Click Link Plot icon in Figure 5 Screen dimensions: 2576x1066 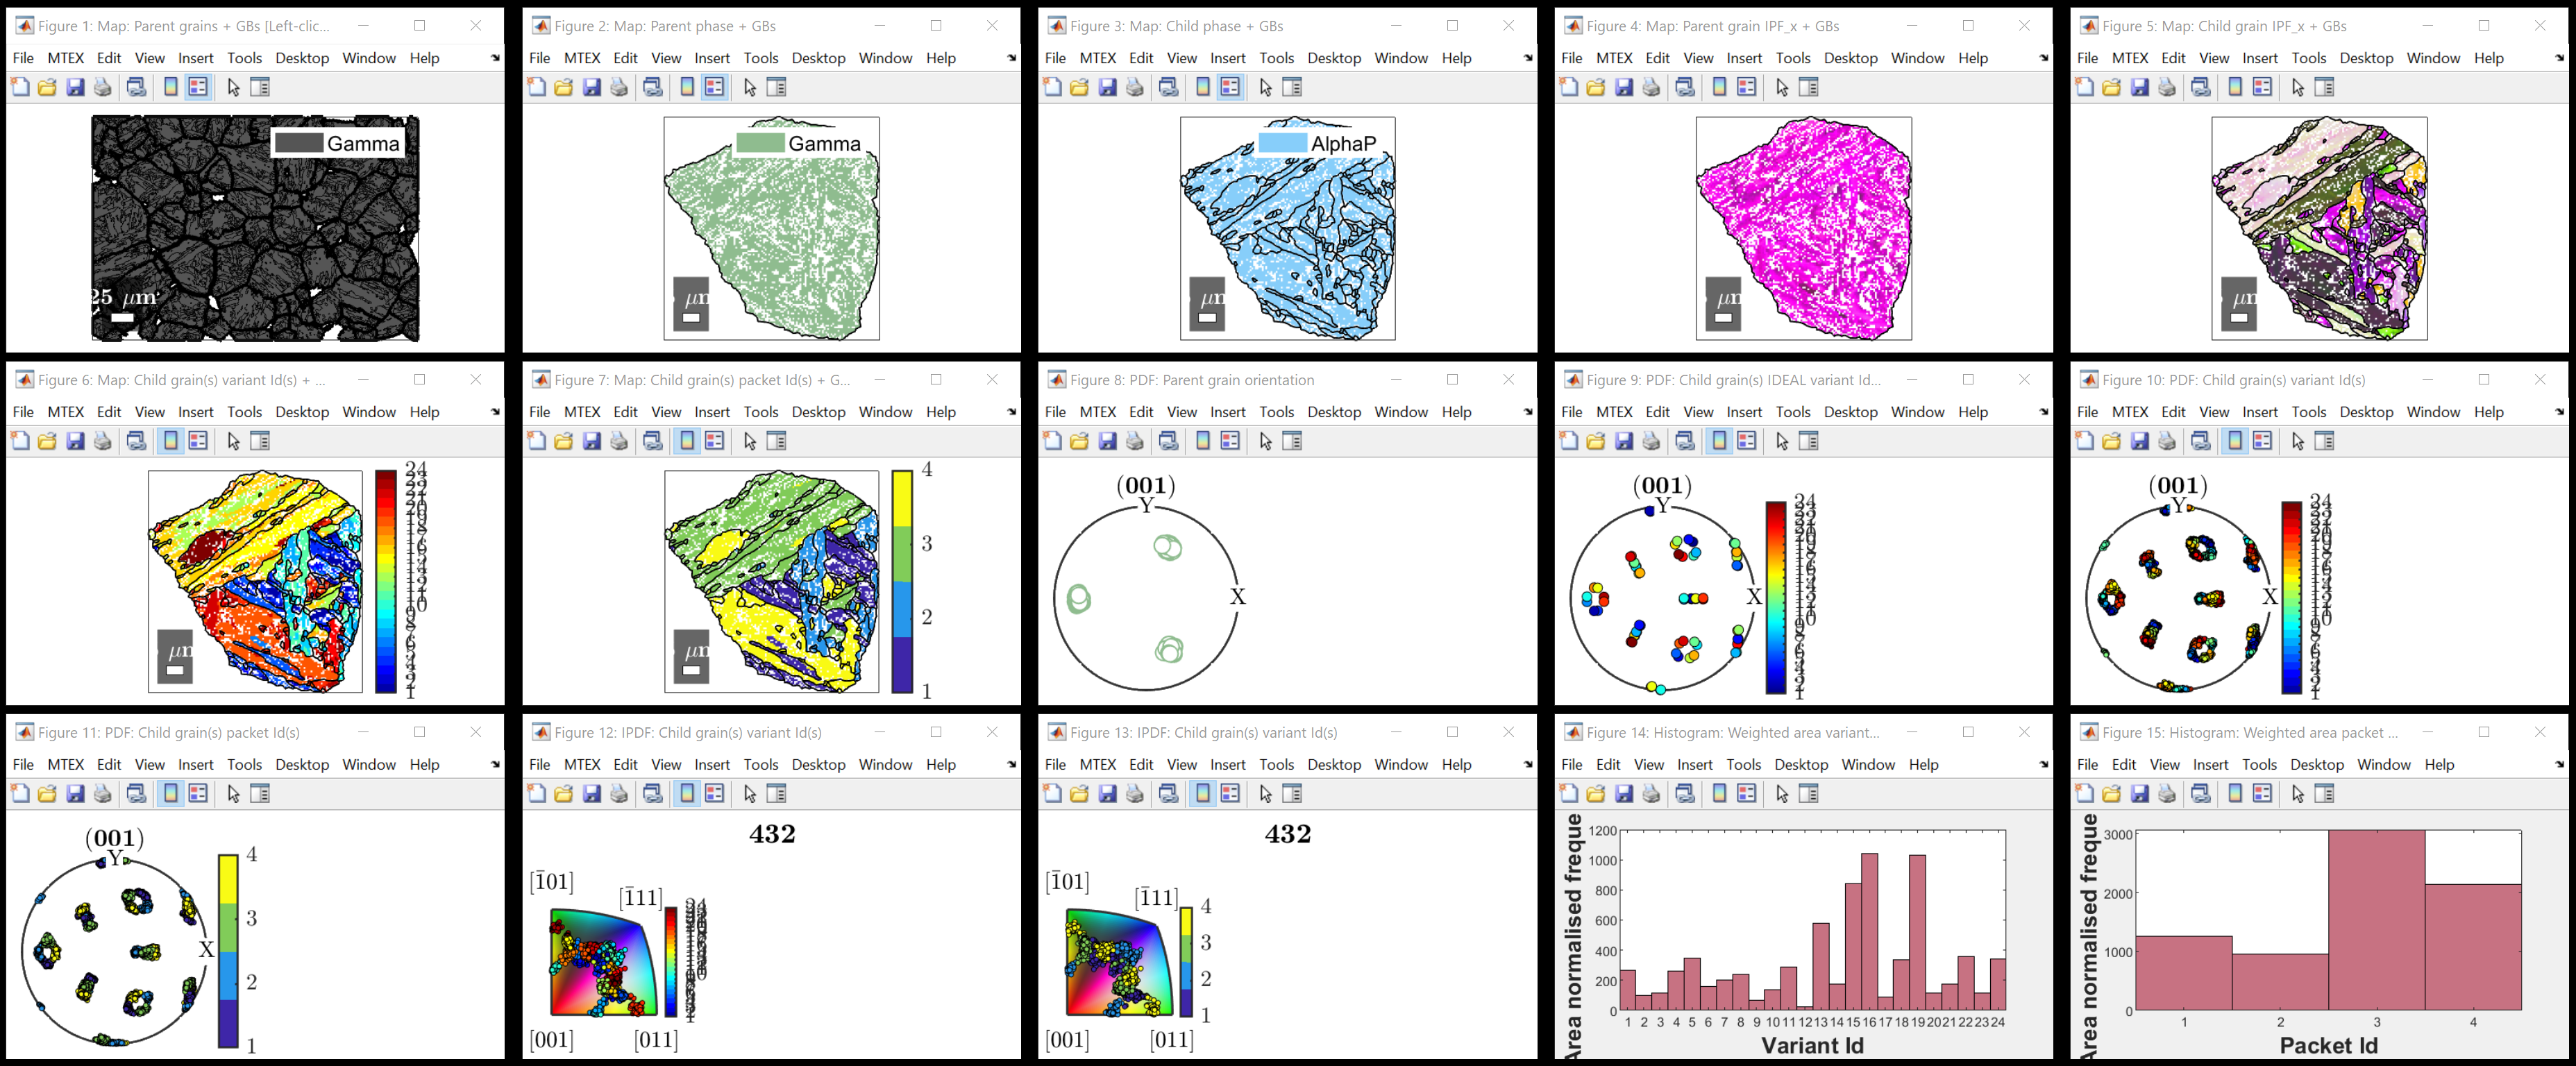coord(2201,88)
